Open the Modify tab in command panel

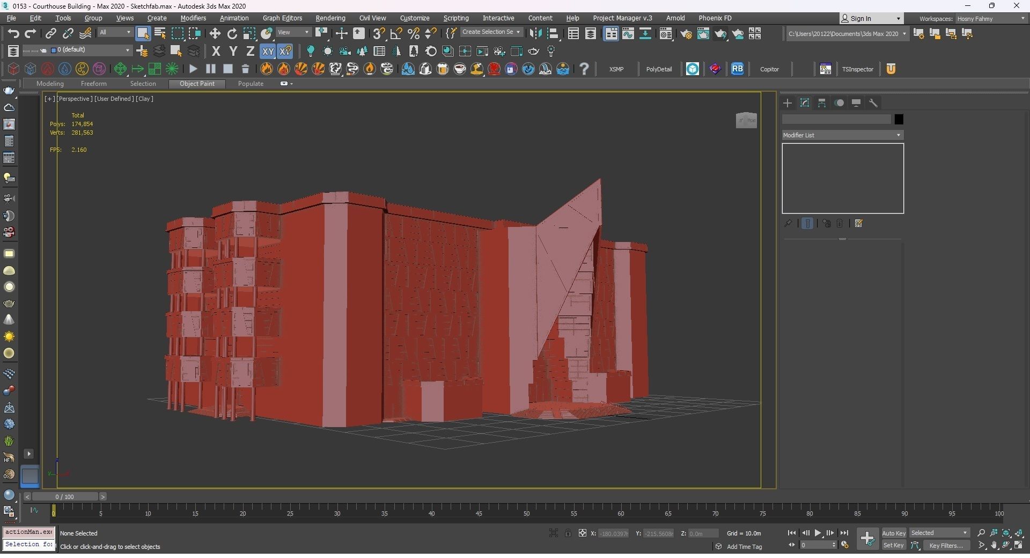[x=805, y=103]
